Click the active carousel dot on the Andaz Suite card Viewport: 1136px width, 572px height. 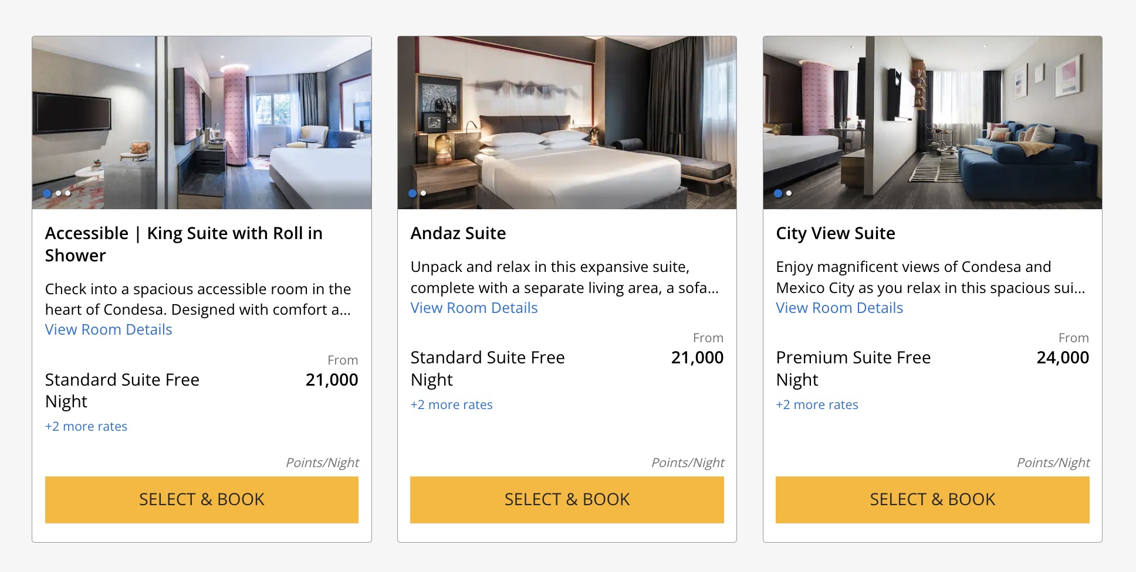(411, 193)
